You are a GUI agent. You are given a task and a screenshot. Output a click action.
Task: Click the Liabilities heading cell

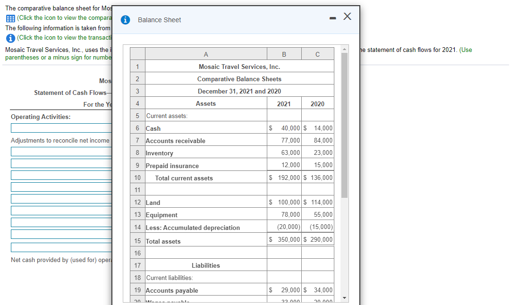(206, 265)
